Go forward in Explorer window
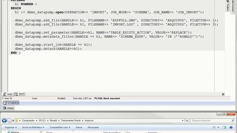This screenshot has width=237, height=133. pos(9,120)
